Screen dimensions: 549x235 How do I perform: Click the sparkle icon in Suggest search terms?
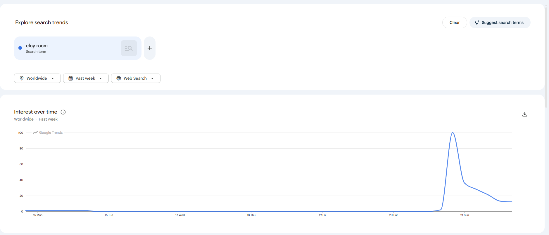pos(477,22)
